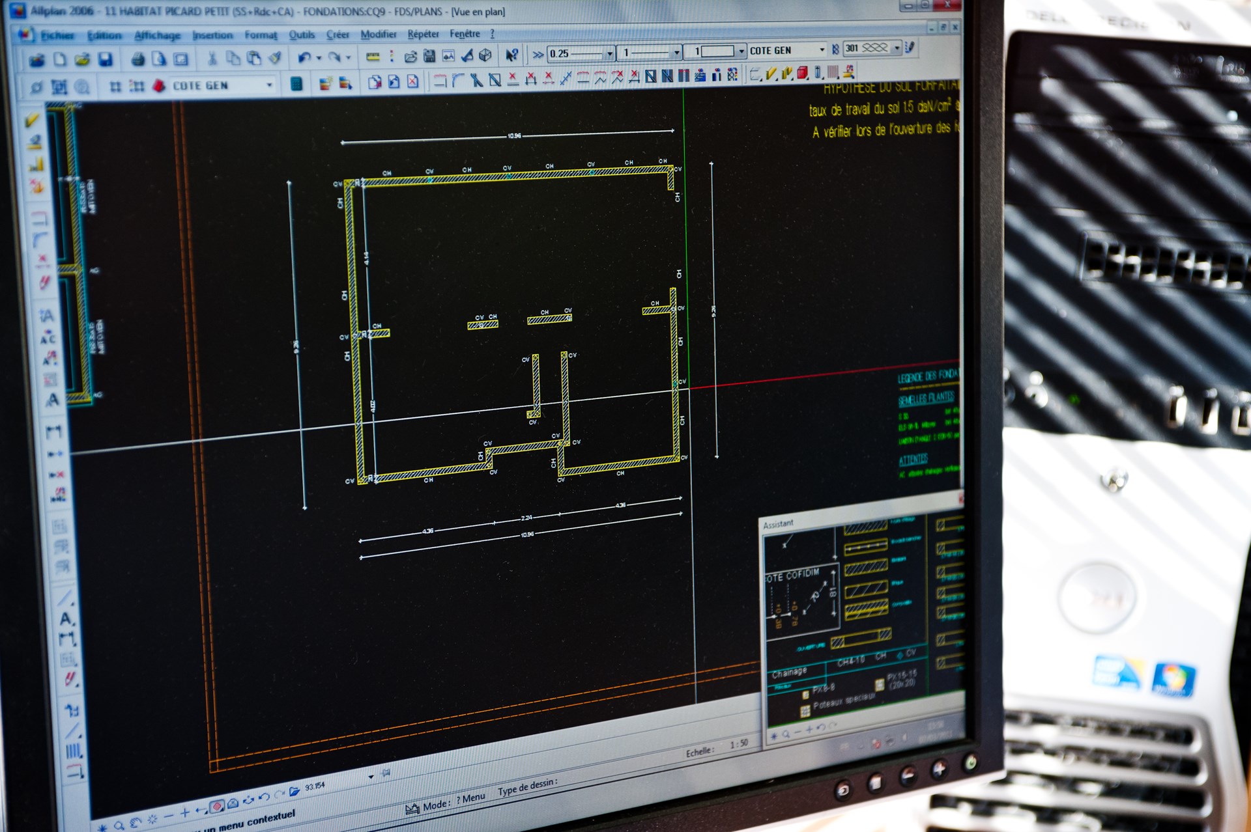Click the magnifier zoom icon in status bar
The image size is (1251, 832).
119,825
